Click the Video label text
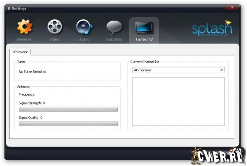This screenshot has height=166, width=247. tap(54, 39)
